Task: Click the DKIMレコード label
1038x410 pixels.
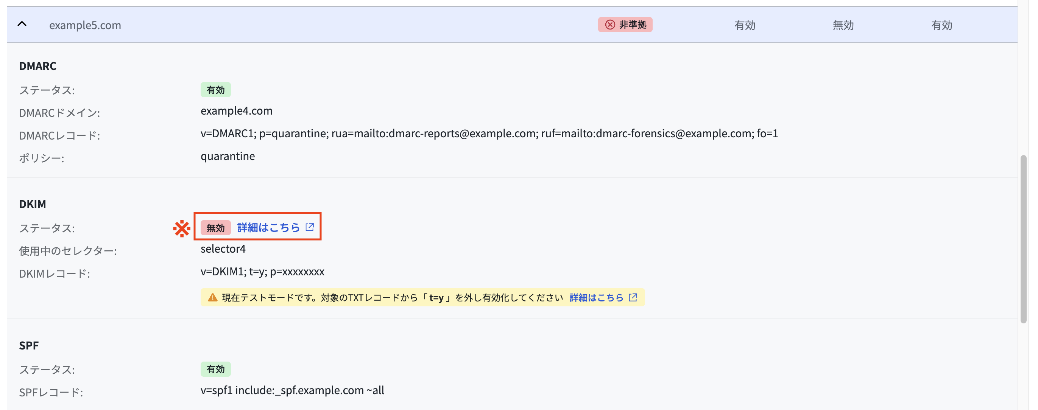Action: click(x=55, y=274)
